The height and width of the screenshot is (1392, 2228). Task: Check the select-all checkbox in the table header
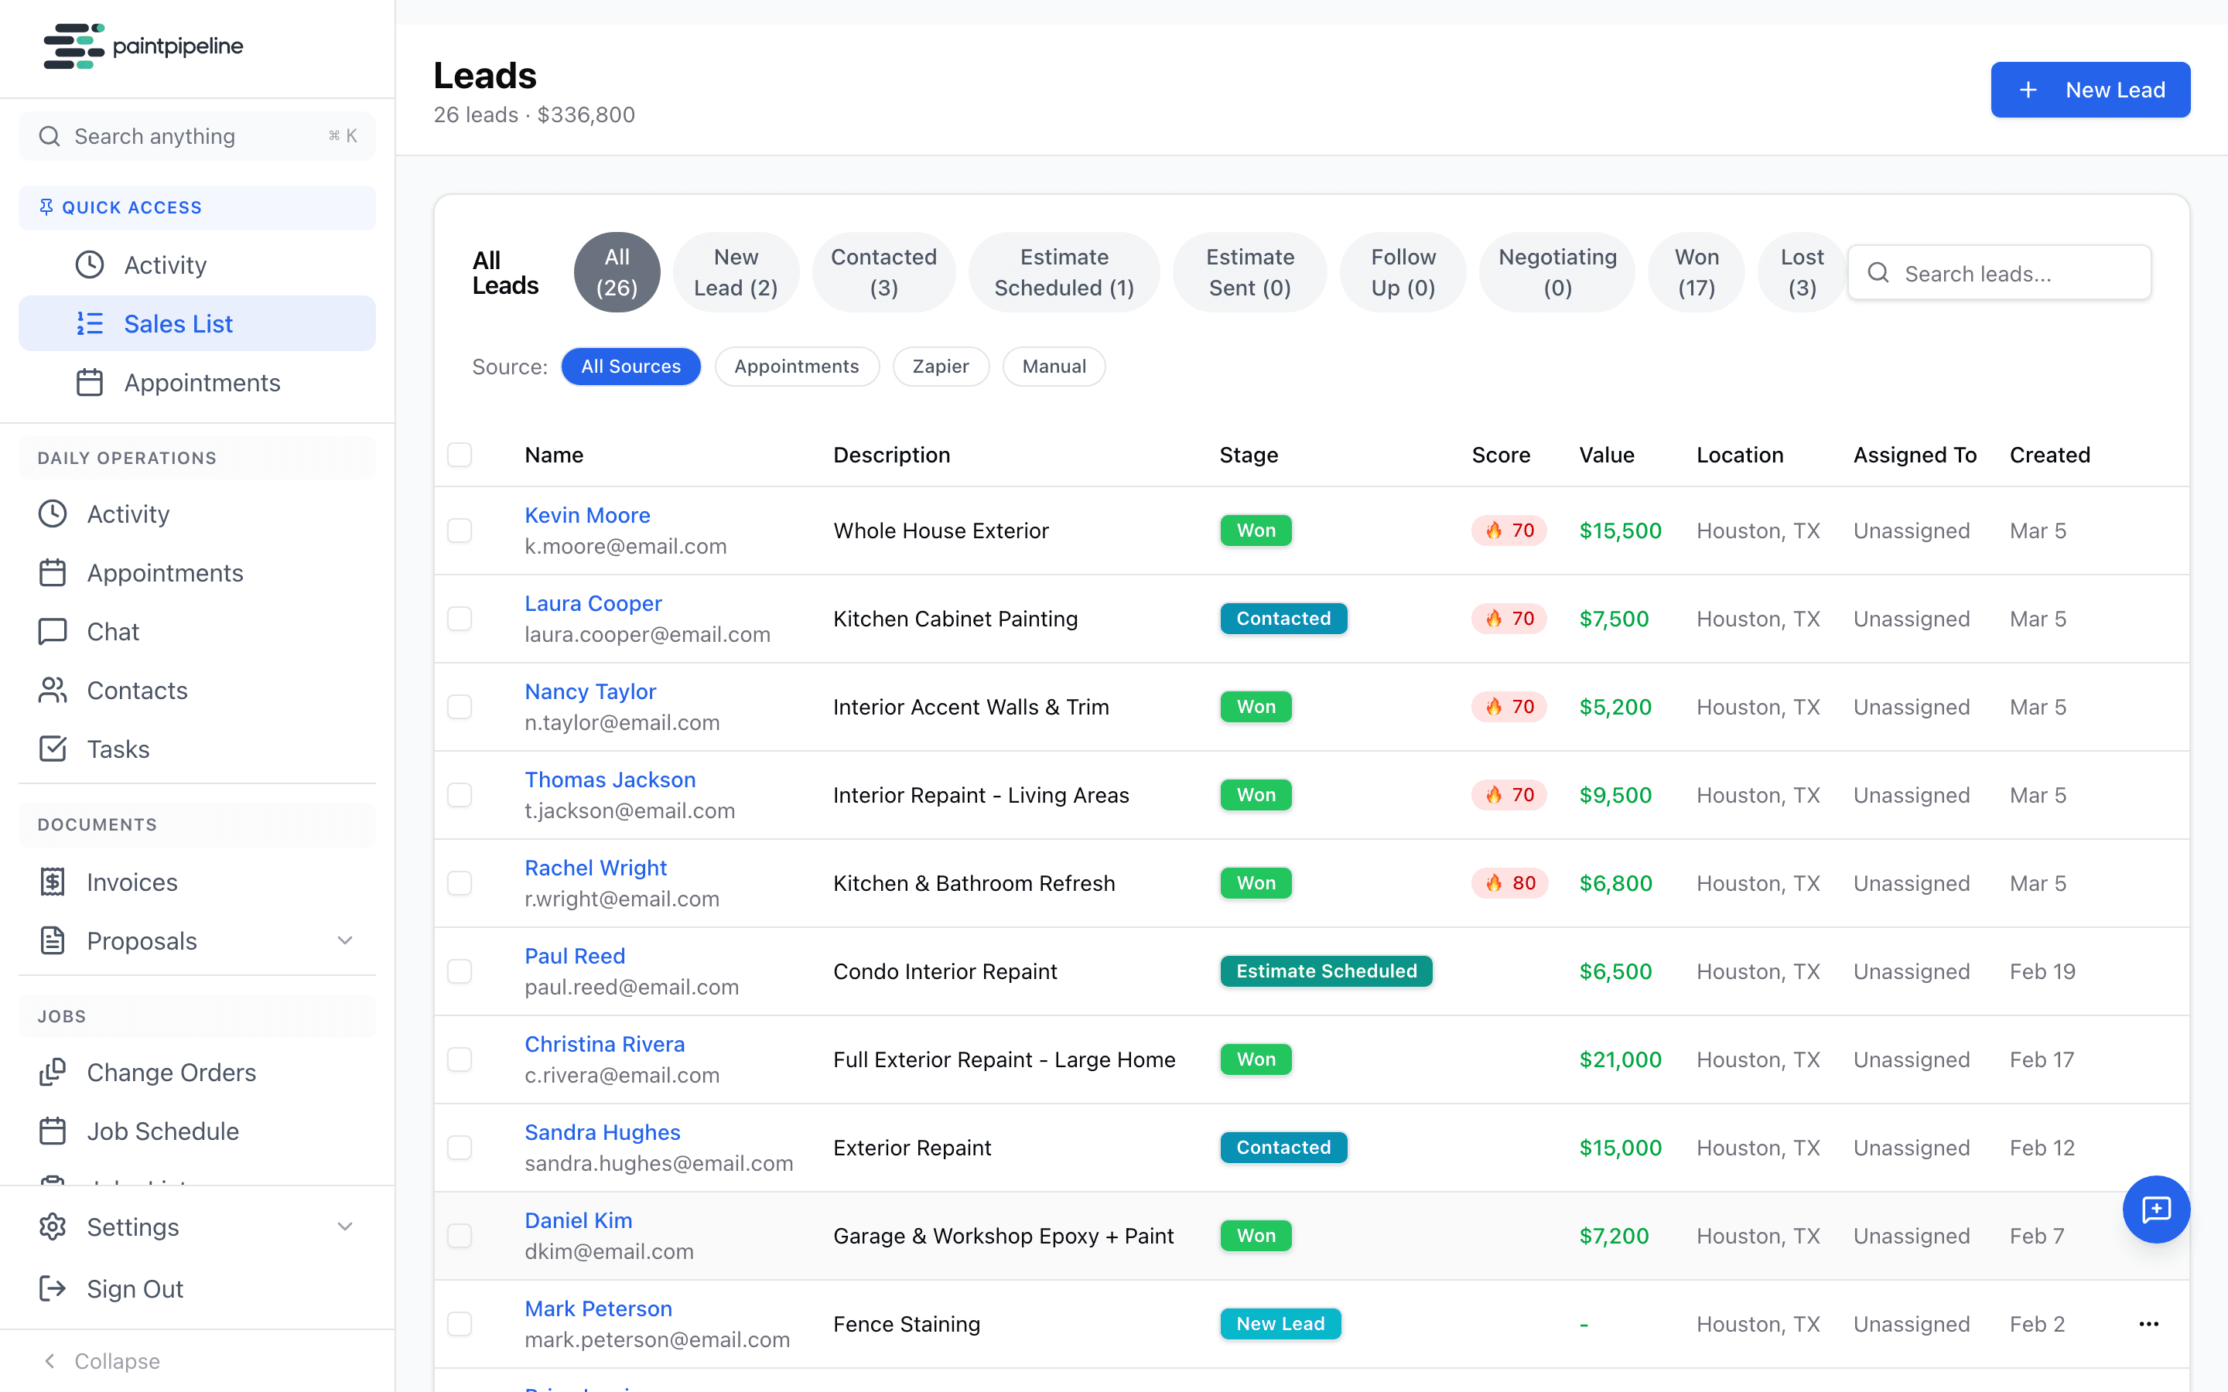pyautogui.click(x=460, y=454)
